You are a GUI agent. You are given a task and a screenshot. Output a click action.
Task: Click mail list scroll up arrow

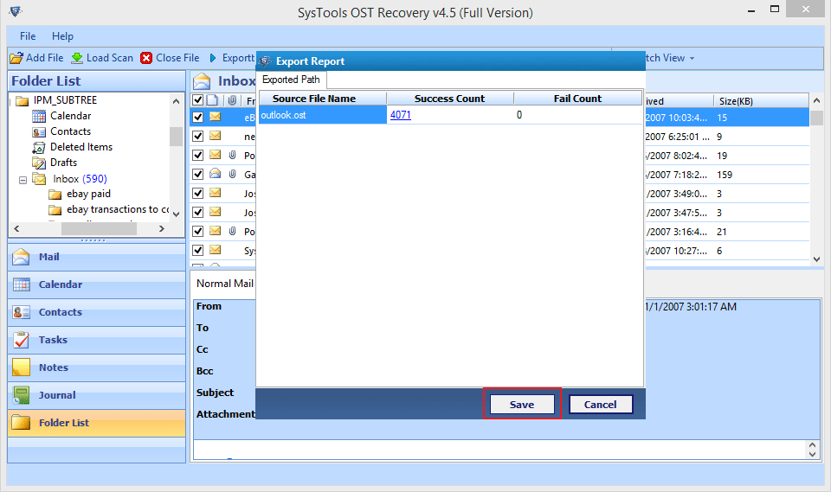[x=816, y=100]
